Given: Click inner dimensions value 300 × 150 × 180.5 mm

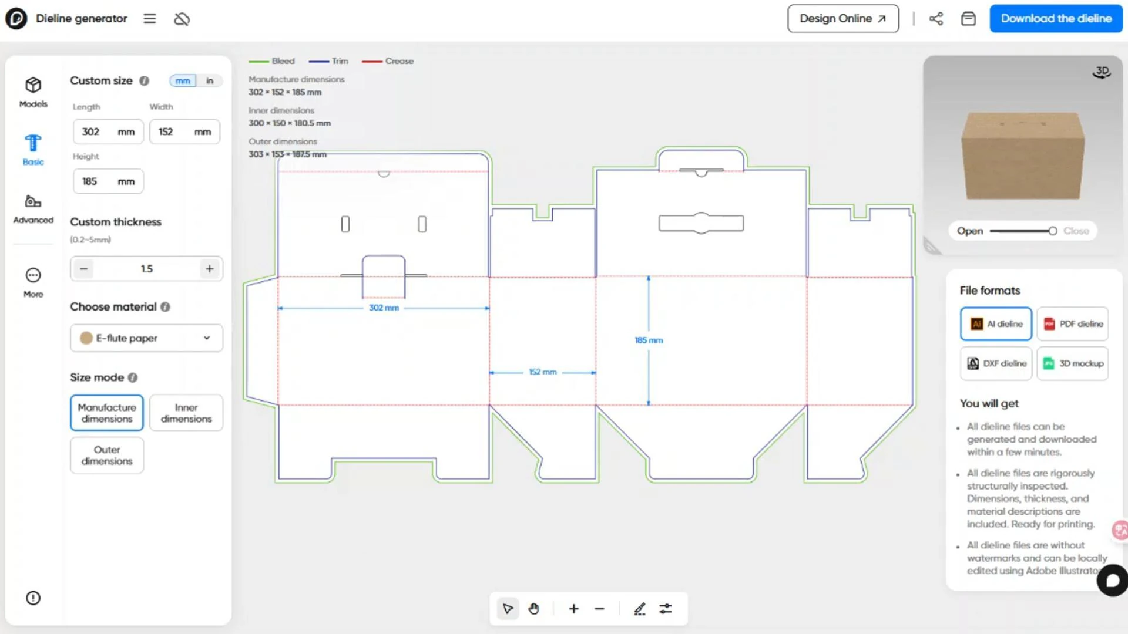Looking at the screenshot, I should 290,123.
